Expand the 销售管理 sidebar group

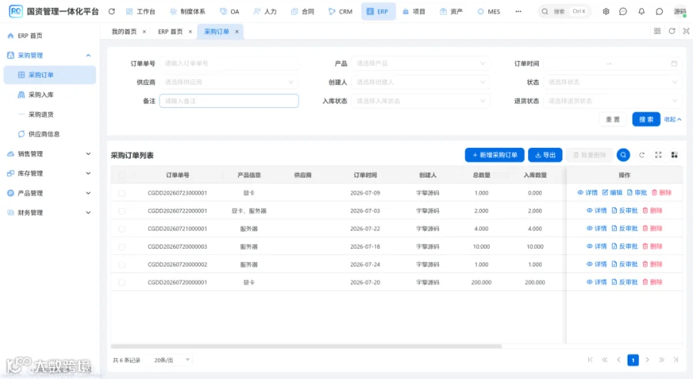49,153
